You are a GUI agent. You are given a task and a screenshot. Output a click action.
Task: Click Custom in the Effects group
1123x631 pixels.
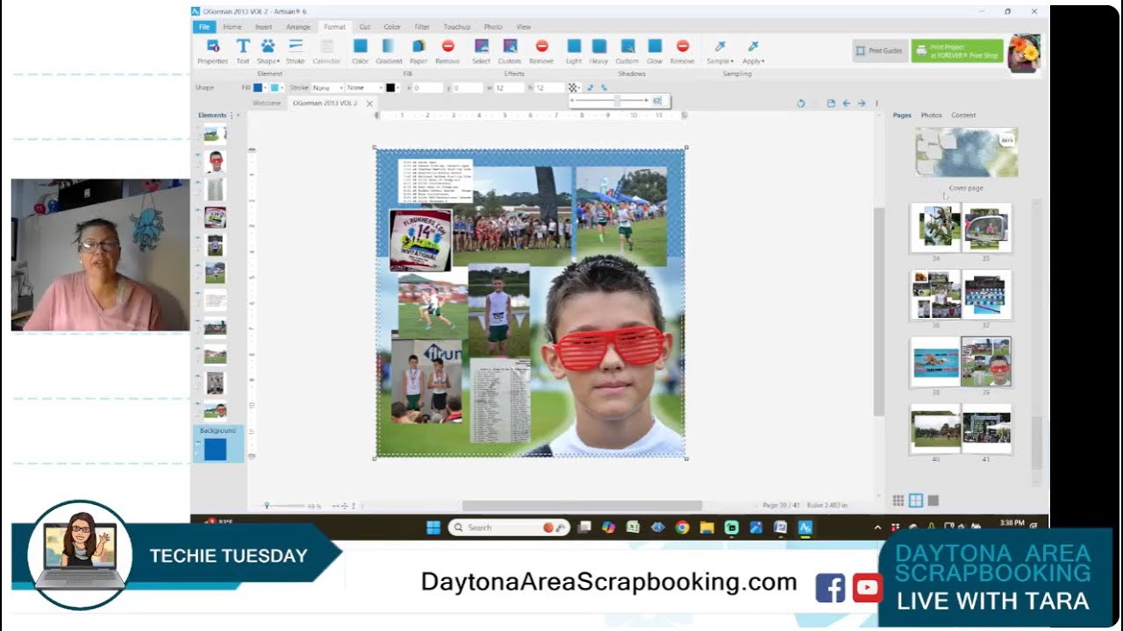point(510,51)
